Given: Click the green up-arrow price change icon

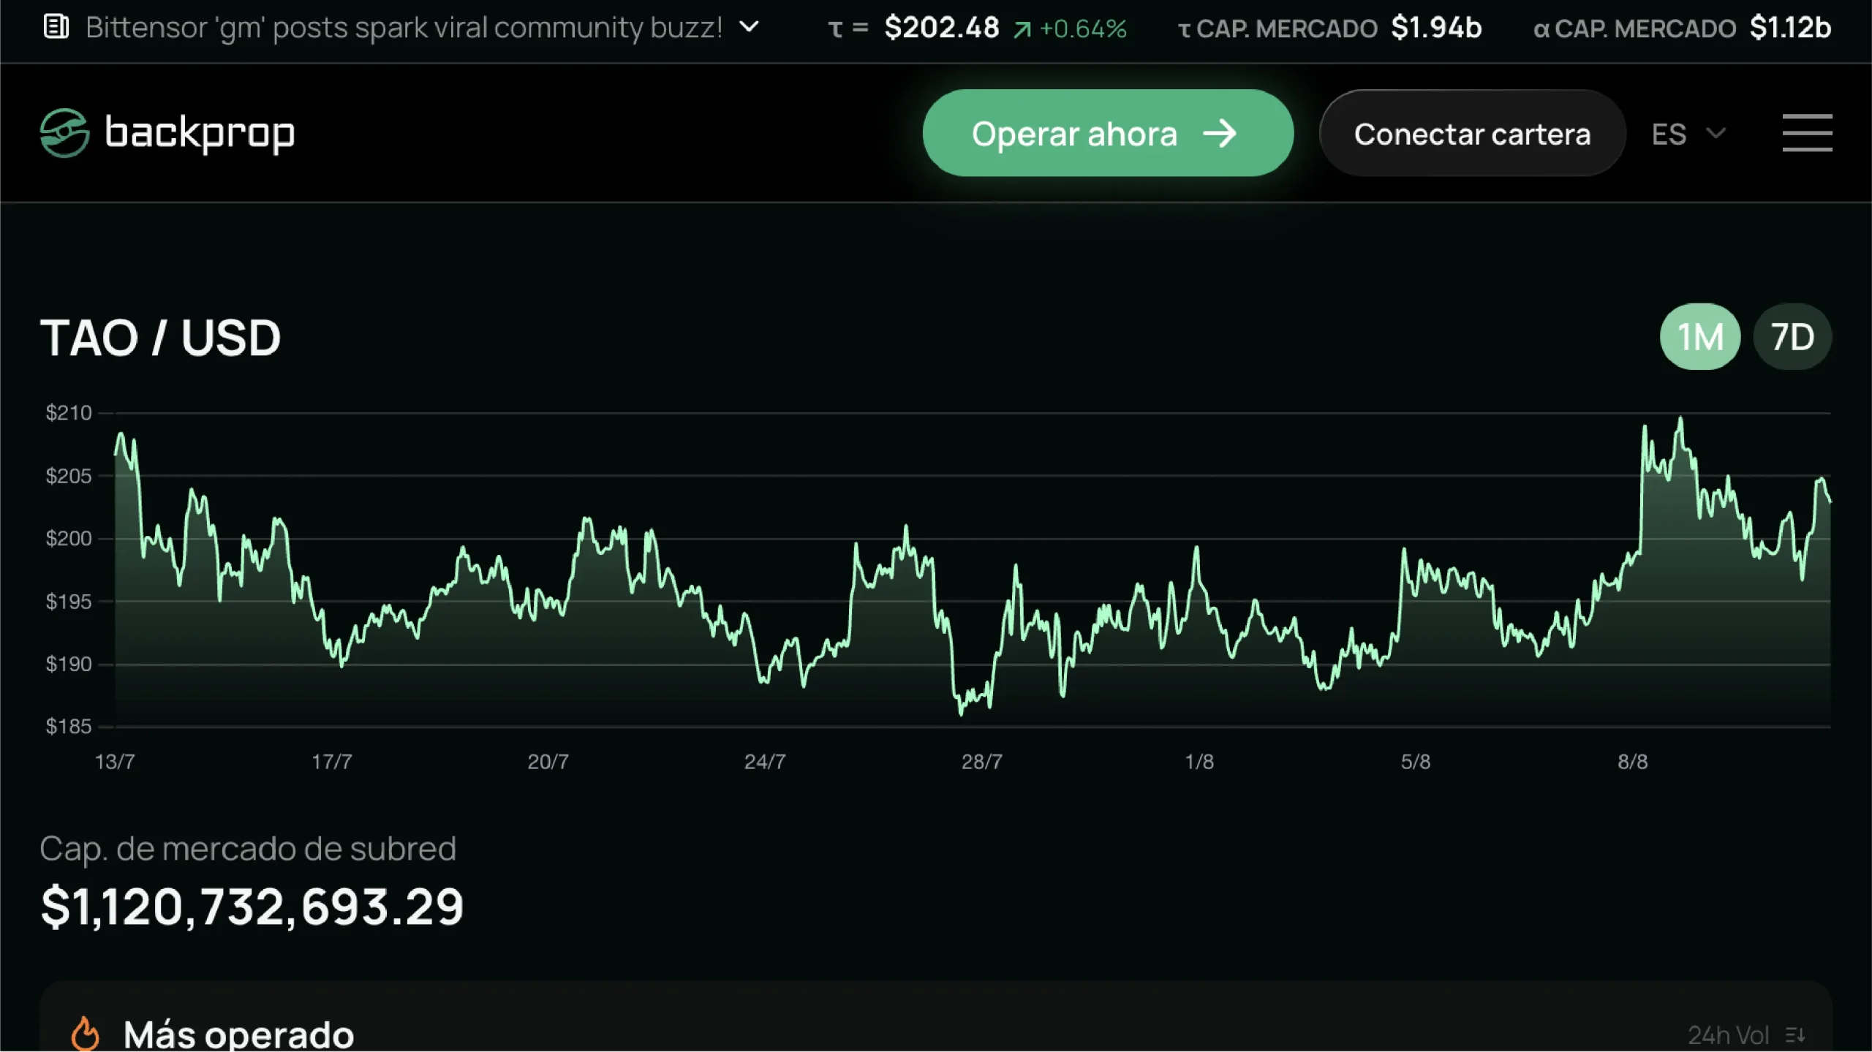Looking at the screenshot, I should point(1022,29).
